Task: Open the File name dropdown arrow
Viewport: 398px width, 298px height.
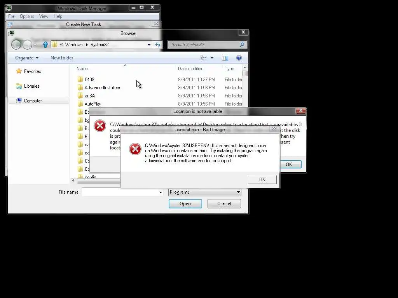Action: [161, 192]
